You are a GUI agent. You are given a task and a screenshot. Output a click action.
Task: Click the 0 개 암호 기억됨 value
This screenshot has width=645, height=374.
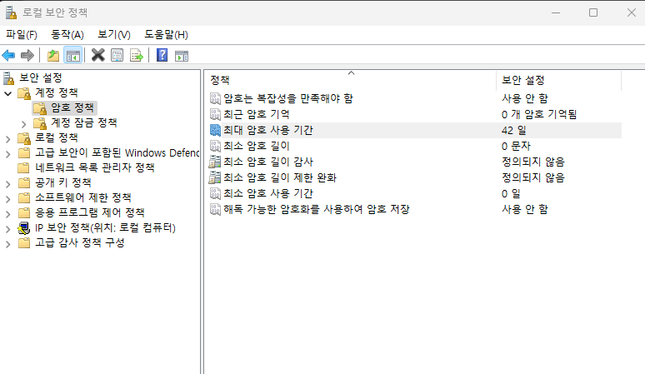[539, 114]
